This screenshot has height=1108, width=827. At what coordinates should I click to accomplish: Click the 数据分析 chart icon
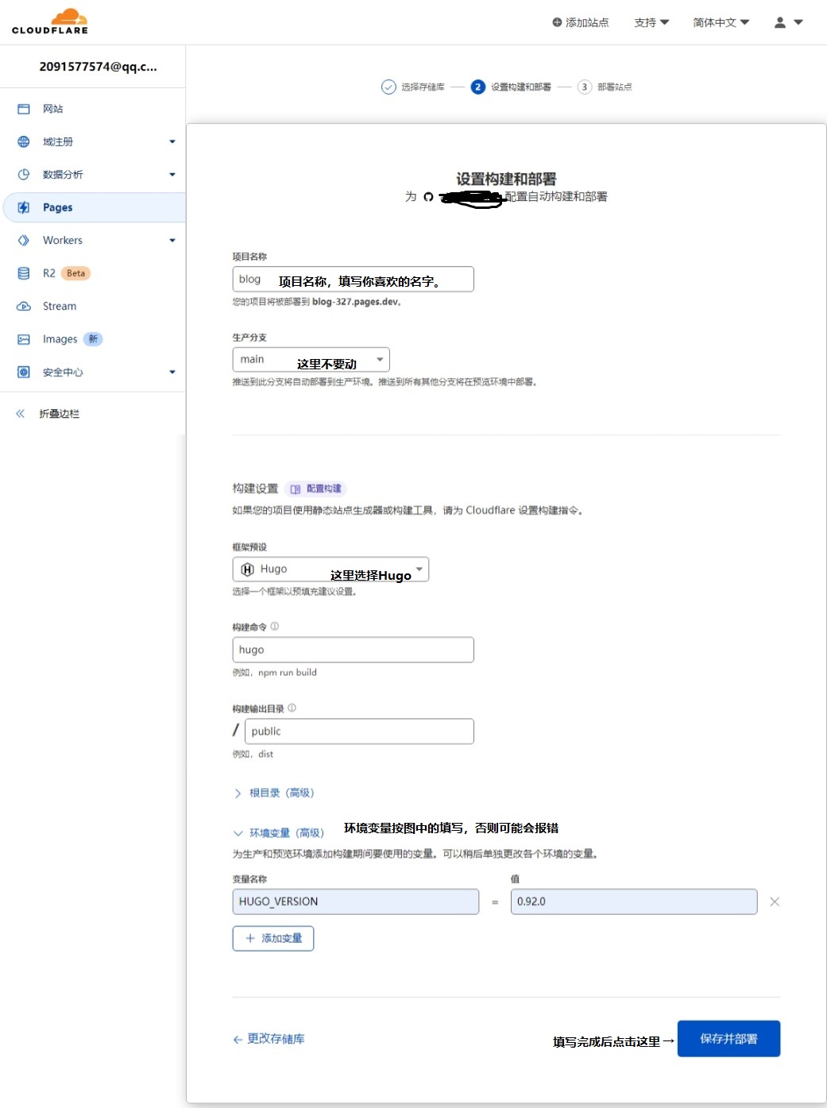pos(24,174)
